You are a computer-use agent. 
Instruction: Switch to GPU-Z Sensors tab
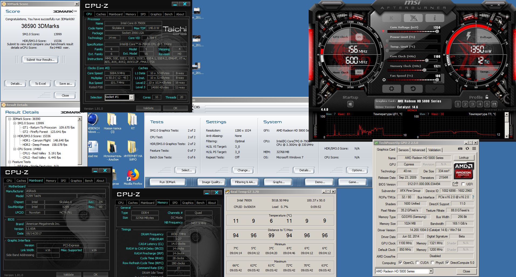pyautogui.click(x=403, y=150)
